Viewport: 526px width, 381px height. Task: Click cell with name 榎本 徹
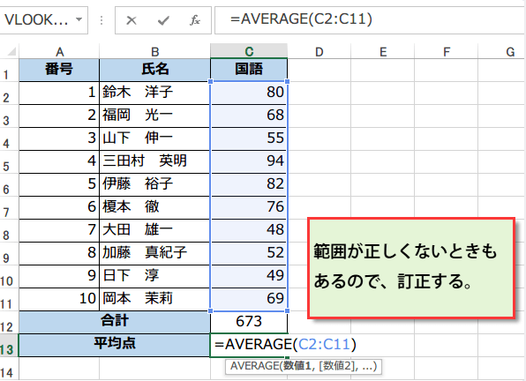[154, 208]
